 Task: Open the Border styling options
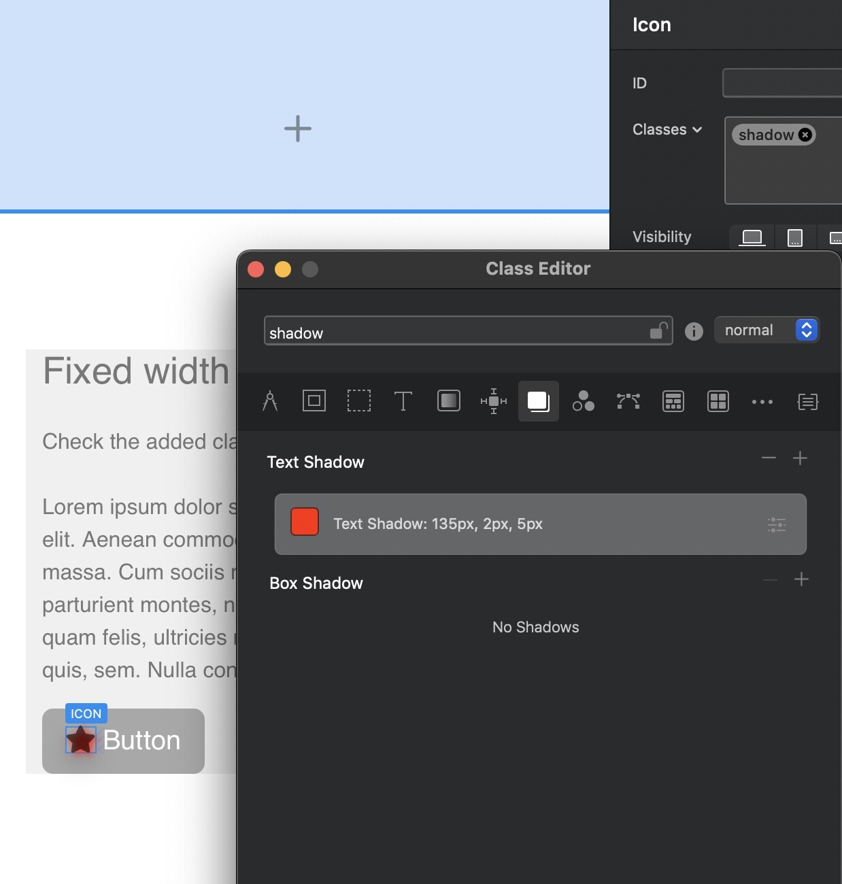point(314,401)
